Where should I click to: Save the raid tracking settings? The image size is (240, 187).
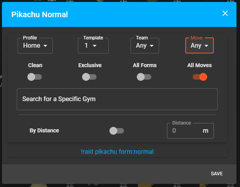(x=217, y=174)
